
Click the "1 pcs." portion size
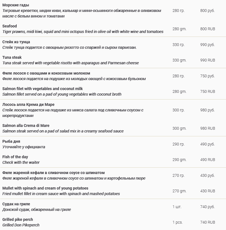click(178, 222)
